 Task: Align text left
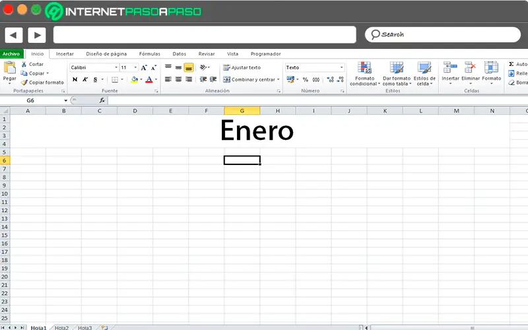tap(168, 79)
